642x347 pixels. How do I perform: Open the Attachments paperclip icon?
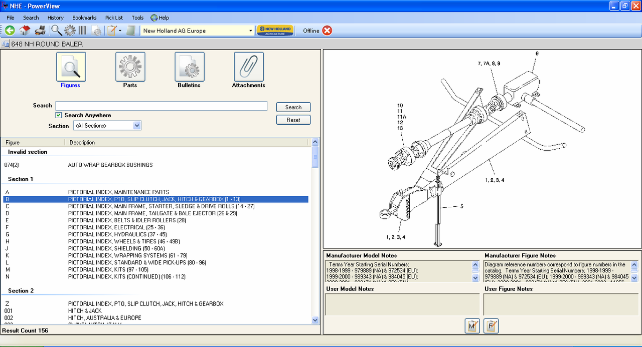249,67
